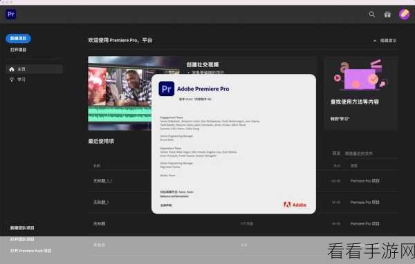Click the house icon beside 主页
The image size is (415, 264).
12,69
